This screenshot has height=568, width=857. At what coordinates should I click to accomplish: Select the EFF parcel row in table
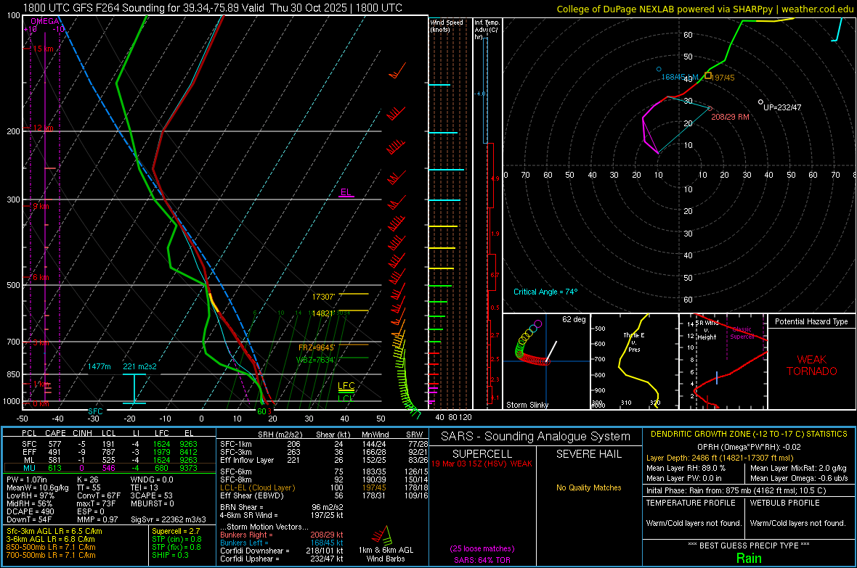click(110, 452)
